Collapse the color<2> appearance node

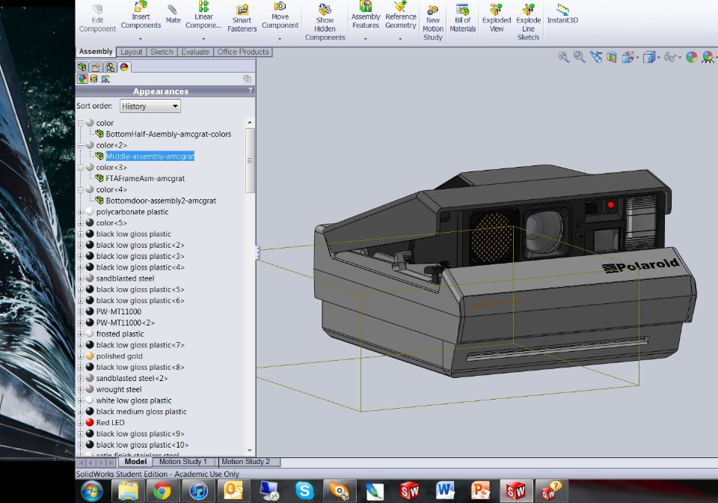pyautogui.click(x=81, y=145)
